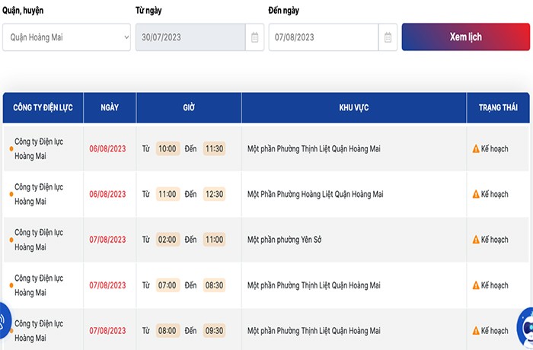
Task: Click calendar icon beside Đến ngày field
Action: click(388, 37)
